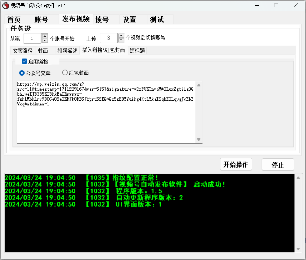The height and width of the screenshot is (260, 306).
Task: Go to the 拨号 tab
Action: [x=102, y=20]
